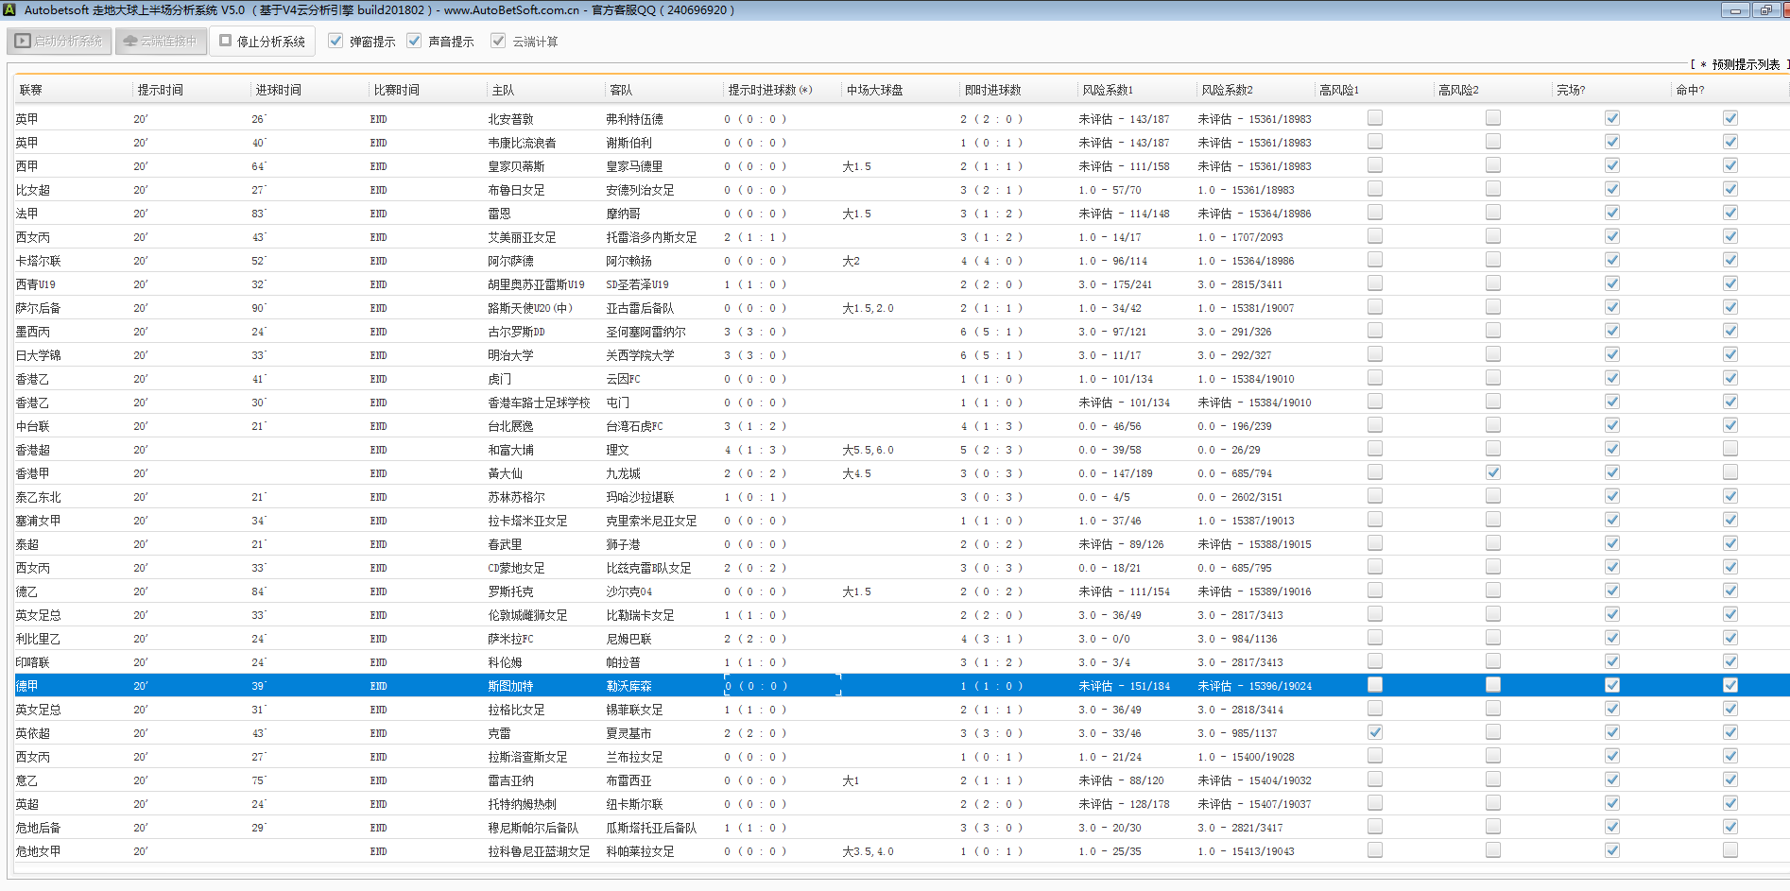Check 命中 box in the 拉科鲁尼亚蓝湖女足 row

(1730, 850)
